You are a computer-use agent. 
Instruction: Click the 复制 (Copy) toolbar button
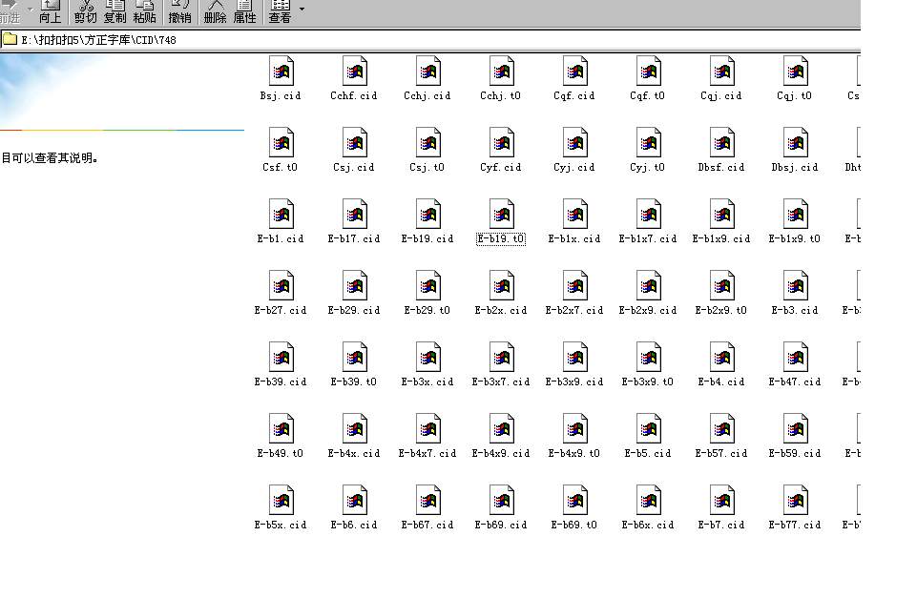pos(115,11)
